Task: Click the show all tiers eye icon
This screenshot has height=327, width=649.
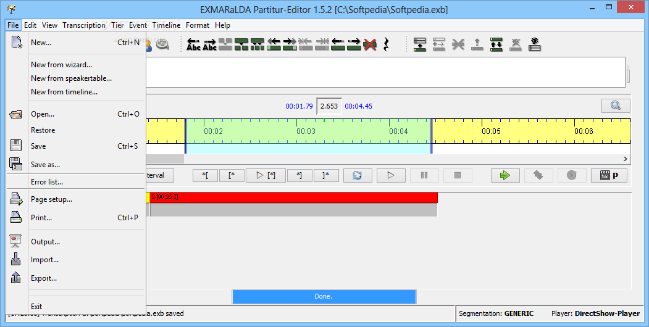Action: [534, 44]
